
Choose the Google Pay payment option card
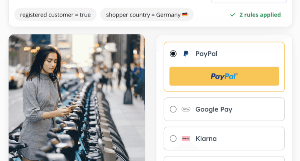(224, 109)
